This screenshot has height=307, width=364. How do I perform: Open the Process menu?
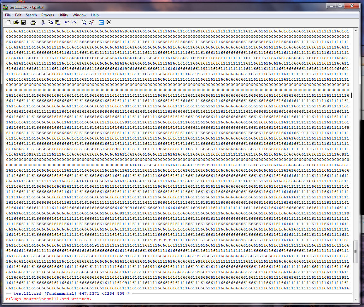48,15
